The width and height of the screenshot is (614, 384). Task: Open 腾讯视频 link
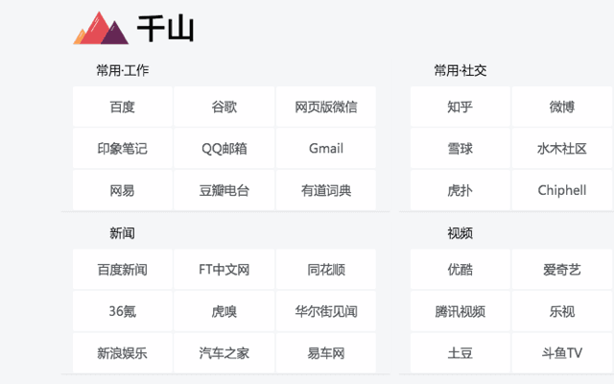460,311
